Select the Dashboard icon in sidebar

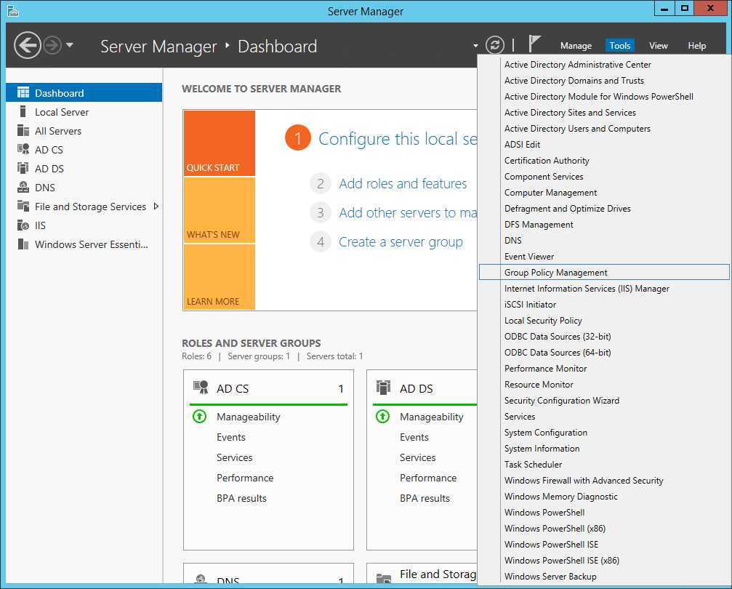[x=23, y=92]
